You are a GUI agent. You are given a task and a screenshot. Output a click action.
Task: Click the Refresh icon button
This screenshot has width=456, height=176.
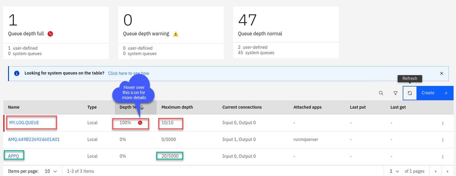410,93
